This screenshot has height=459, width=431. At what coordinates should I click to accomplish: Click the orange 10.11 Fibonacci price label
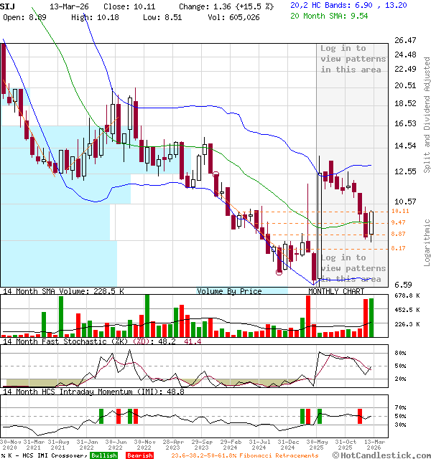coord(400,212)
